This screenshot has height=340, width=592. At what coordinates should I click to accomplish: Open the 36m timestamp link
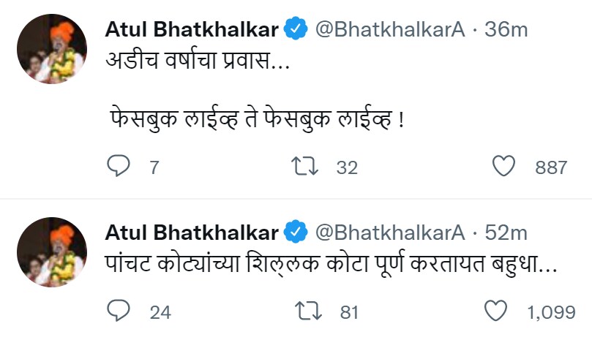coord(506,29)
